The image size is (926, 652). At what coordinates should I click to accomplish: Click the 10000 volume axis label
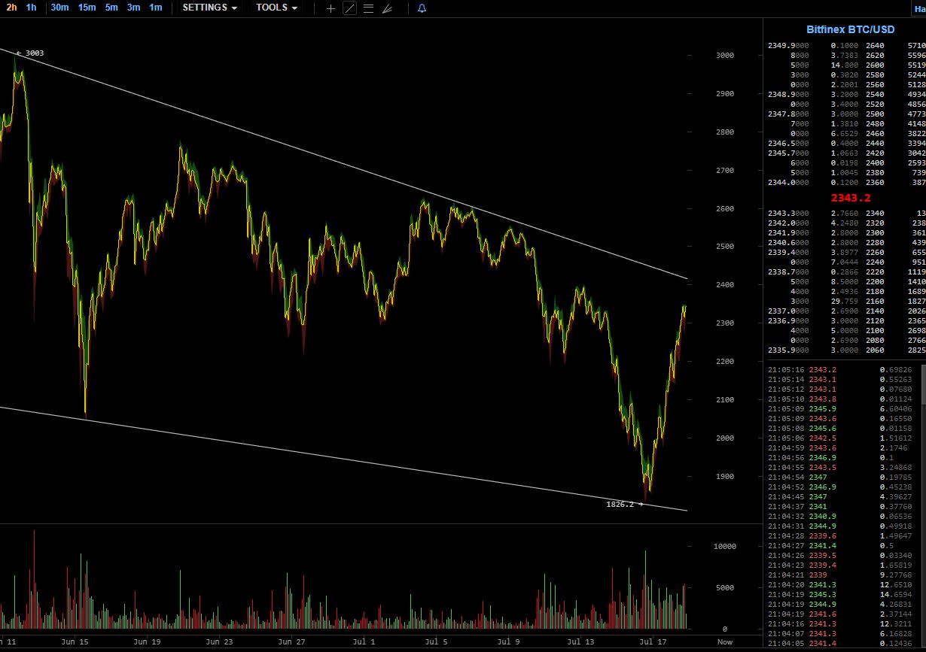pyautogui.click(x=724, y=547)
